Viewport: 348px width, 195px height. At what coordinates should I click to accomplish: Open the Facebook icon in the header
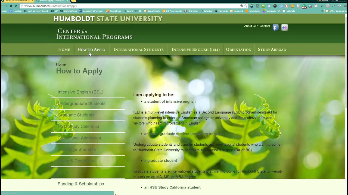coord(275,28)
